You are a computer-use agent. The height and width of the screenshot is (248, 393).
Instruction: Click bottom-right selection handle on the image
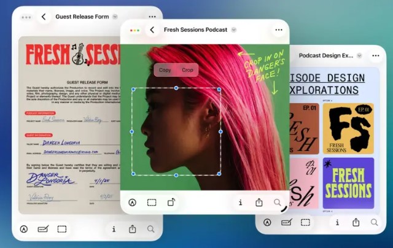coord(219,174)
